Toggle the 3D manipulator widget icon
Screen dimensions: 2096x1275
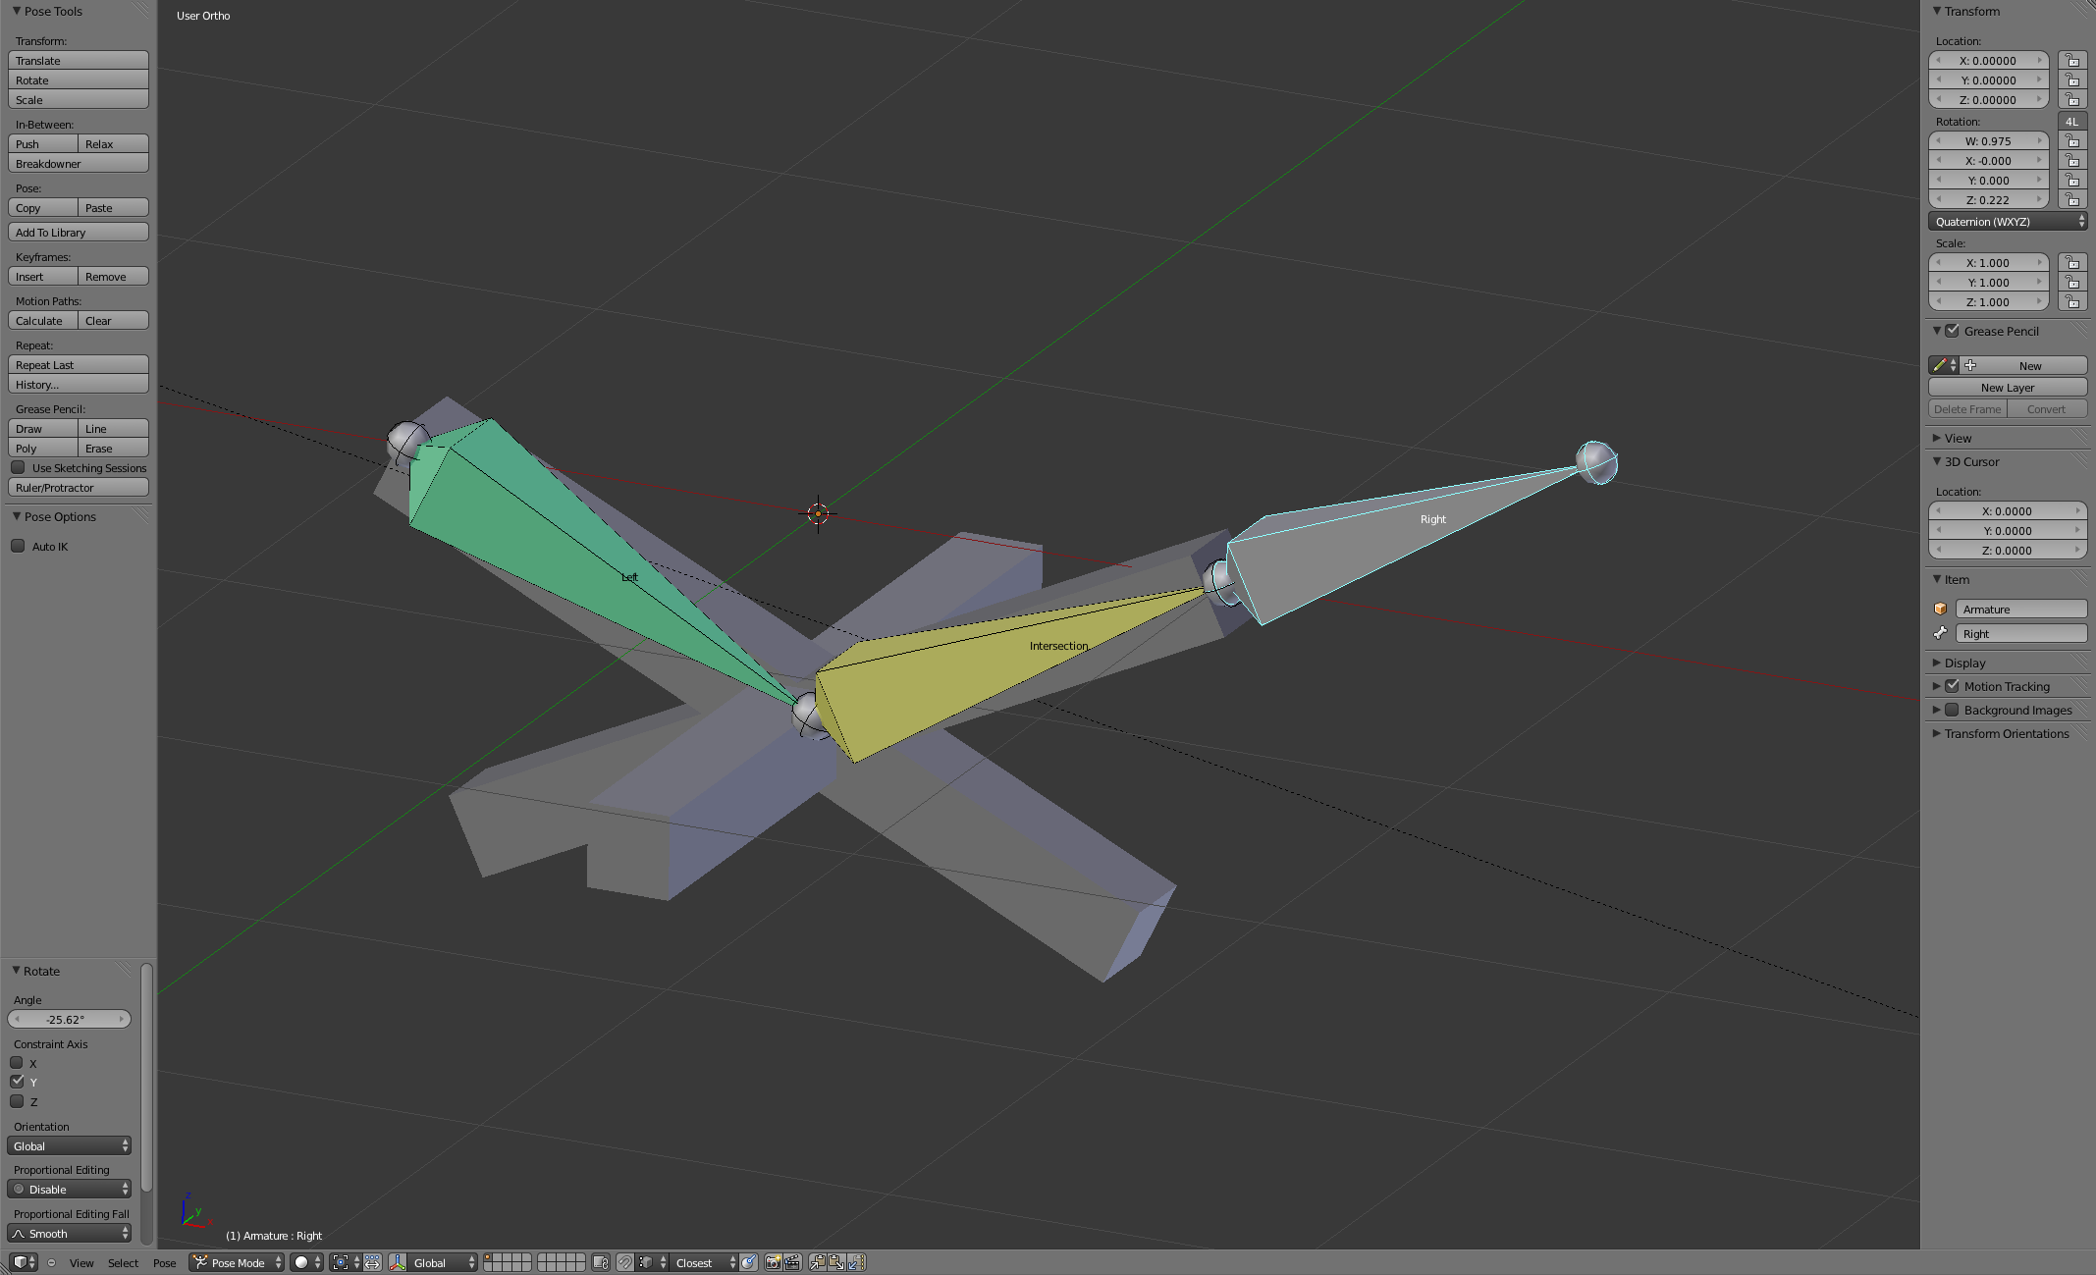tap(398, 1262)
